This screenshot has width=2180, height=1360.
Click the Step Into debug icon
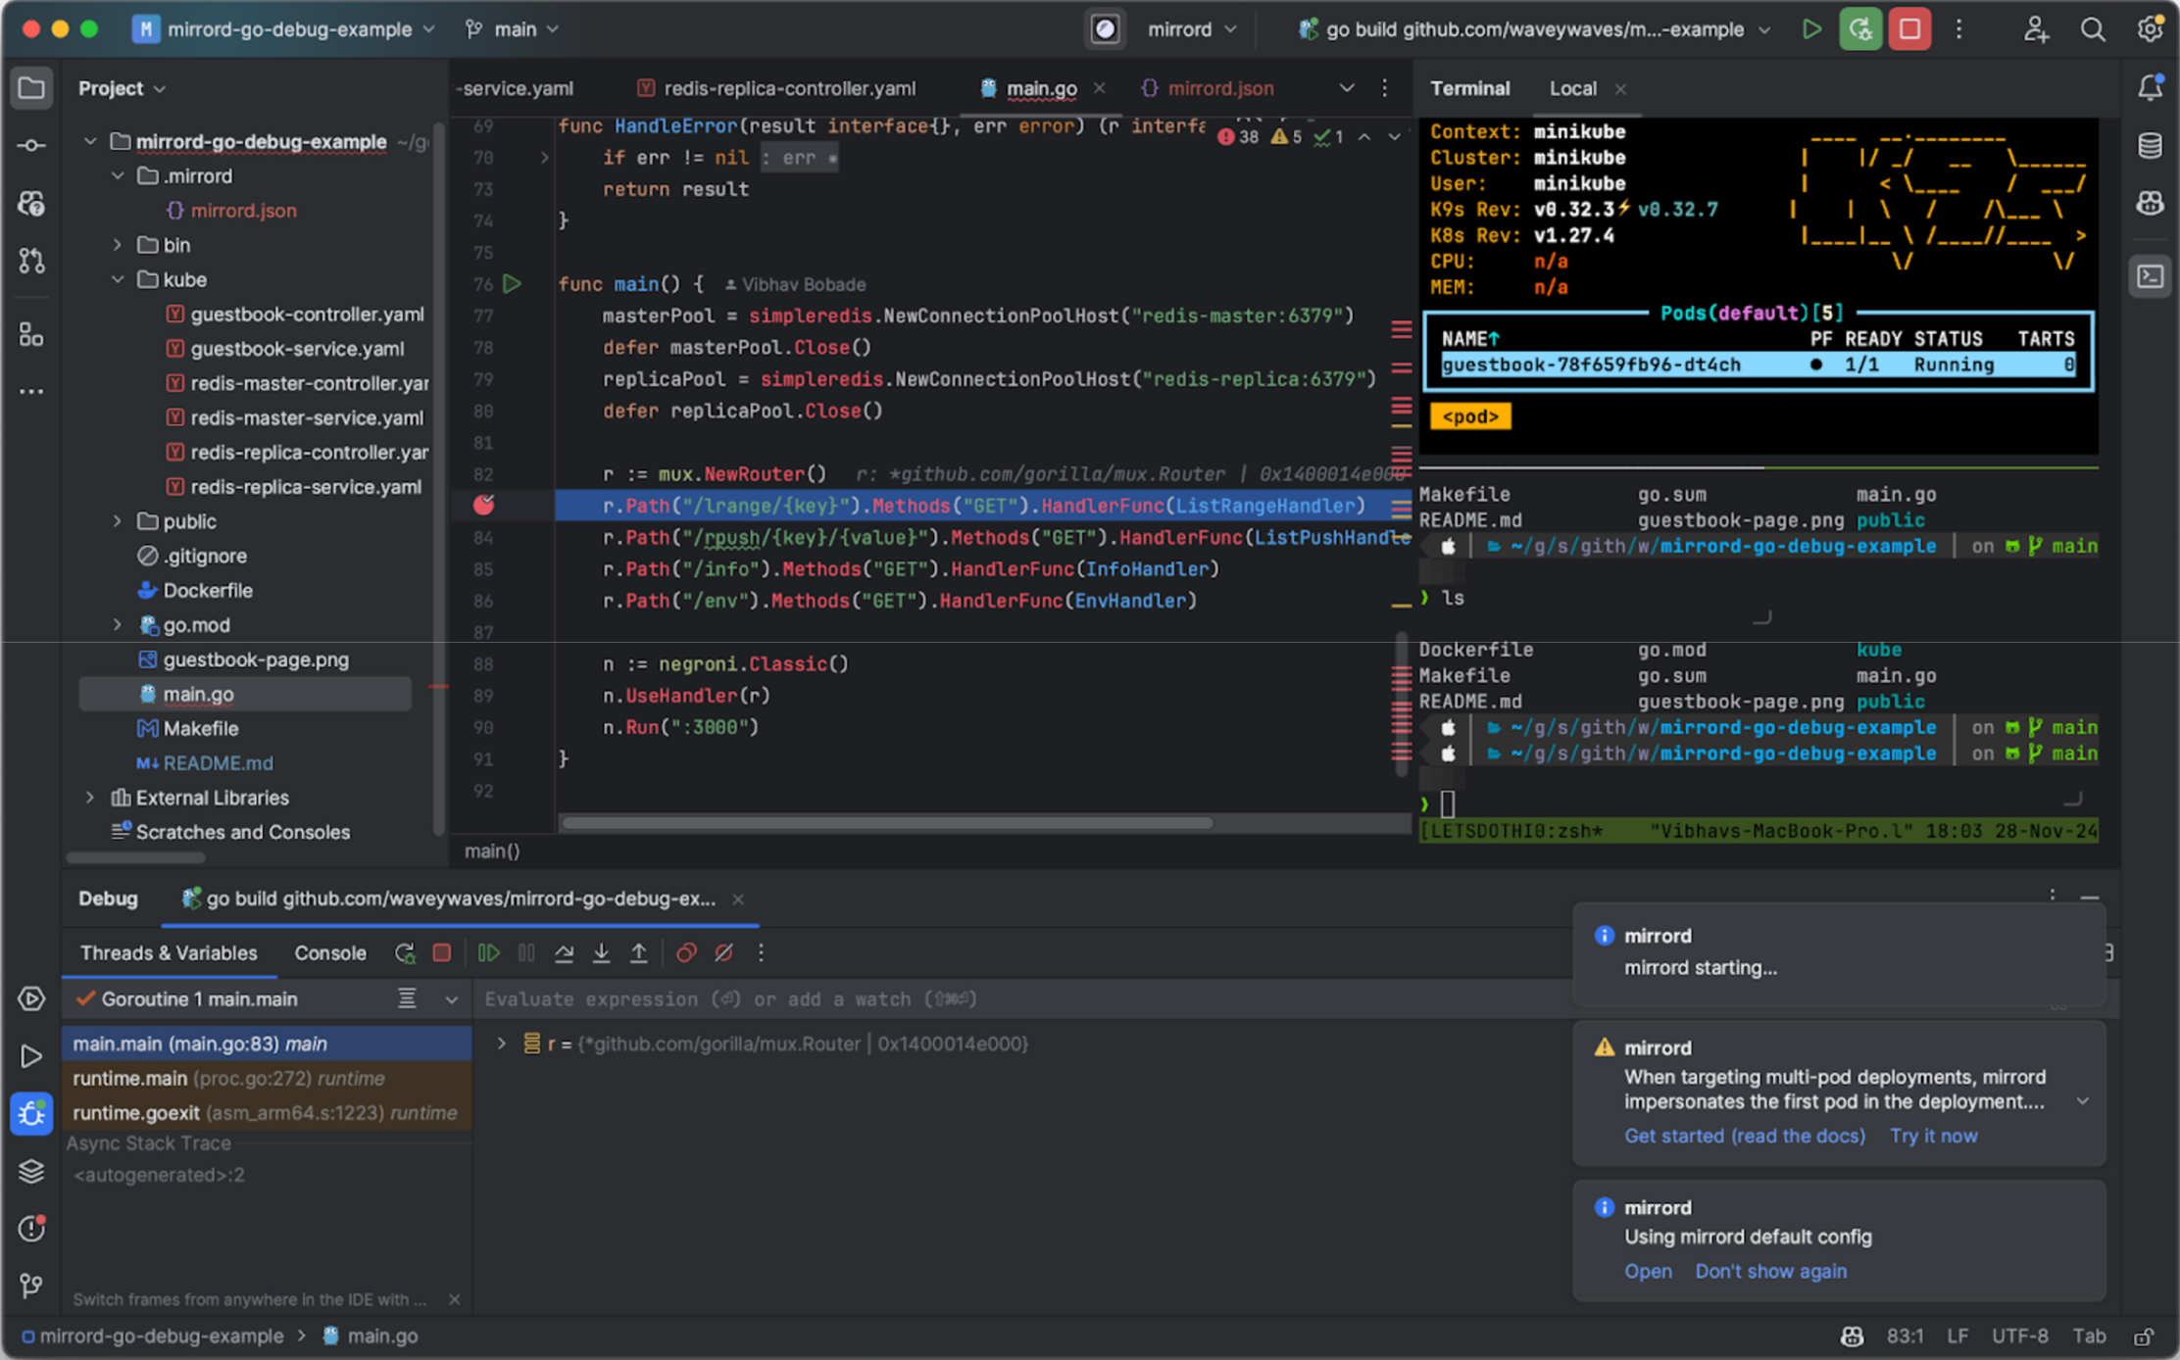pos(601,952)
